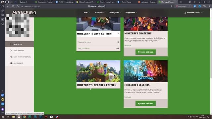Click the padlock icon in the address bar
The height and width of the screenshot is (119, 212).
[22, 6]
